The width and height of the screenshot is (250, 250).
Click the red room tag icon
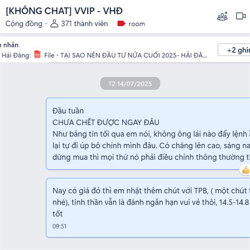pyautogui.click(x=121, y=24)
